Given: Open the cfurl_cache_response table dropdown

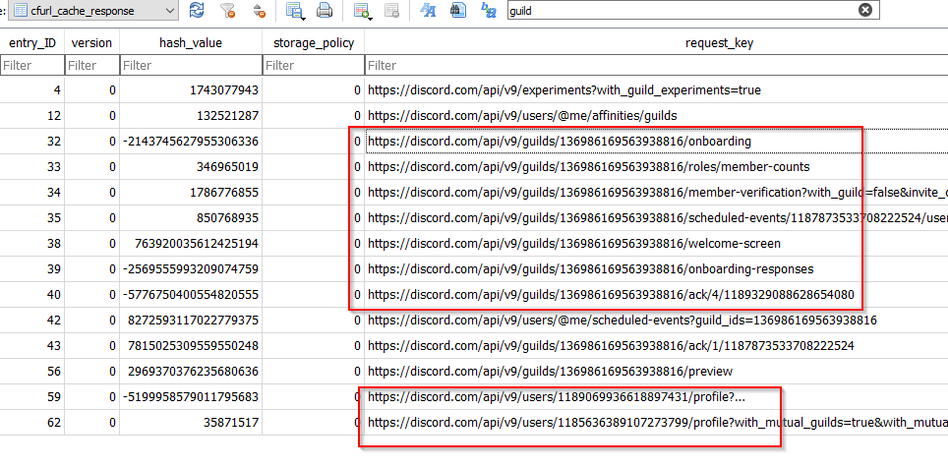Looking at the screenshot, I should pyautogui.click(x=95, y=10).
